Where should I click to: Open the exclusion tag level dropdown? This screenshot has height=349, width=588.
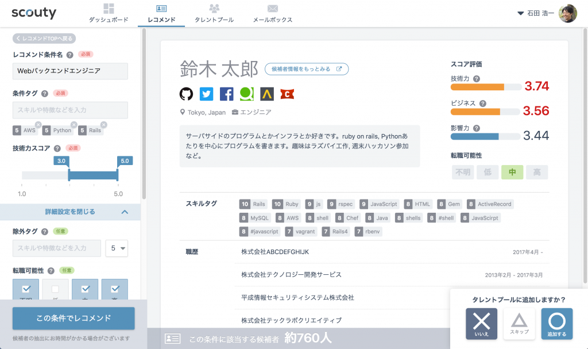117,248
